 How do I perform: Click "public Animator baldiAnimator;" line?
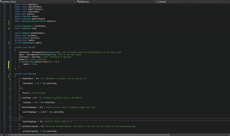(x=30, y=33)
